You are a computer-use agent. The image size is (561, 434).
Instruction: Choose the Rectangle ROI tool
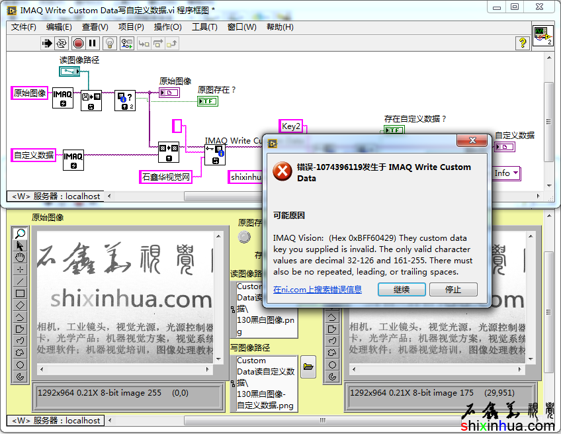pyautogui.click(x=21, y=293)
